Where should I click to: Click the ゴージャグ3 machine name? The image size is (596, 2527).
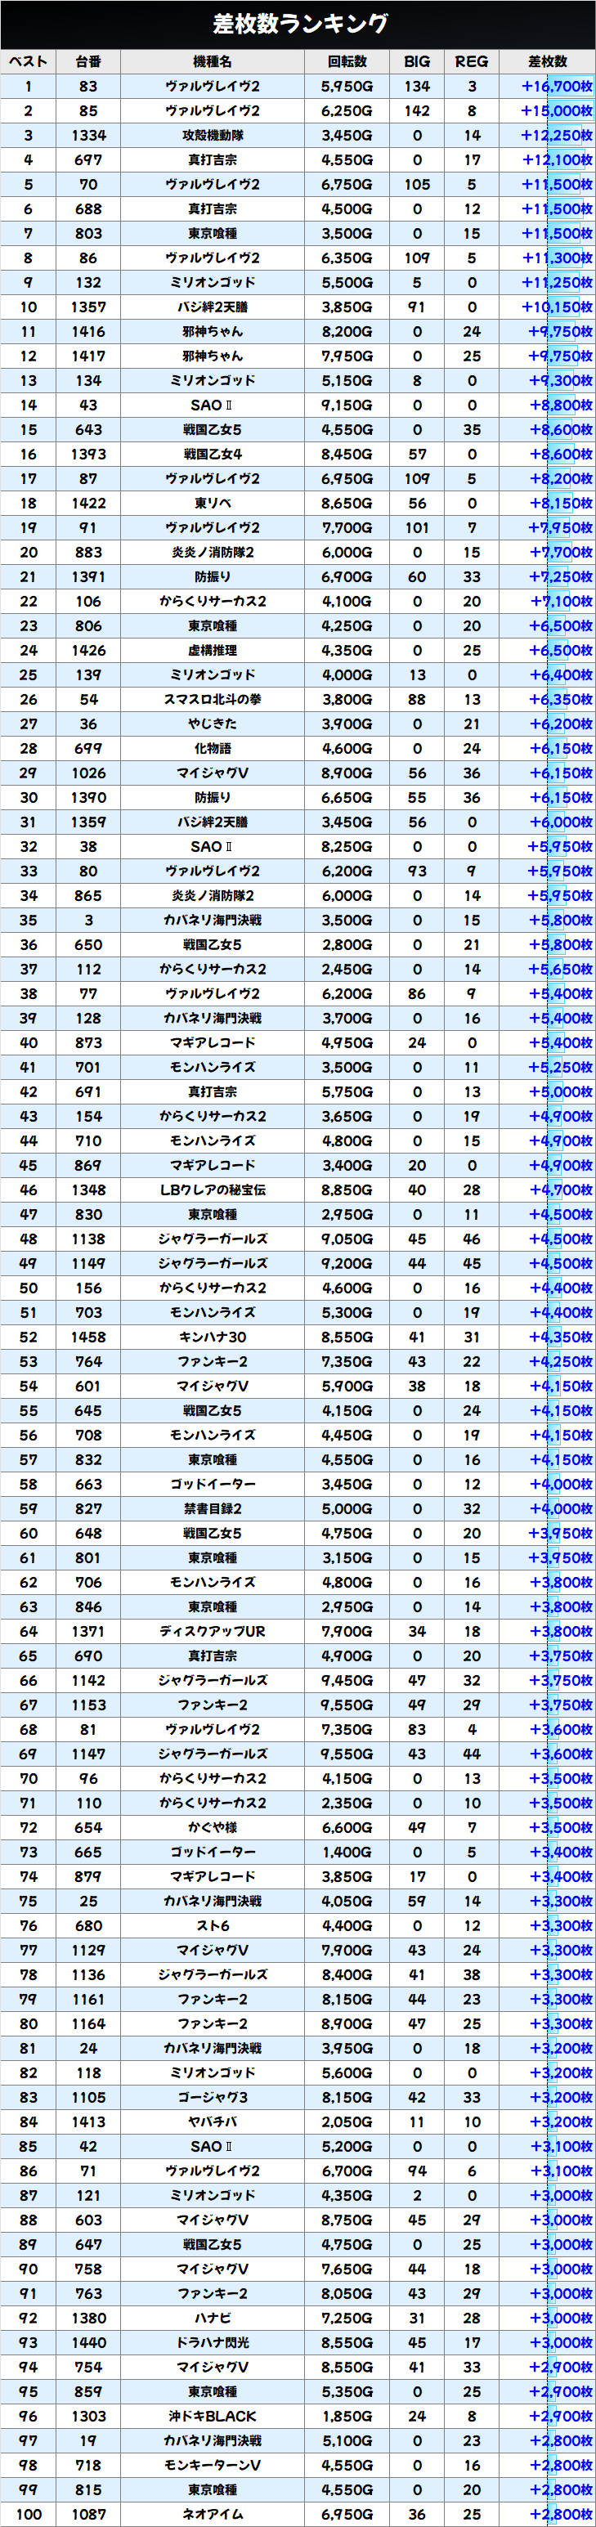coord(213,2097)
